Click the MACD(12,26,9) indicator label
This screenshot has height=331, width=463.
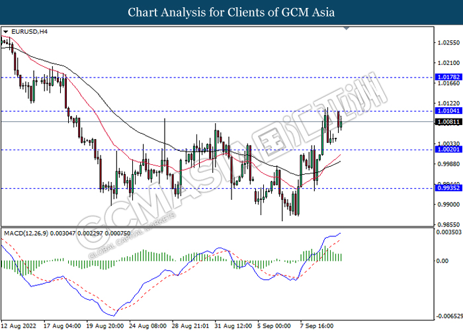point(67,234)
